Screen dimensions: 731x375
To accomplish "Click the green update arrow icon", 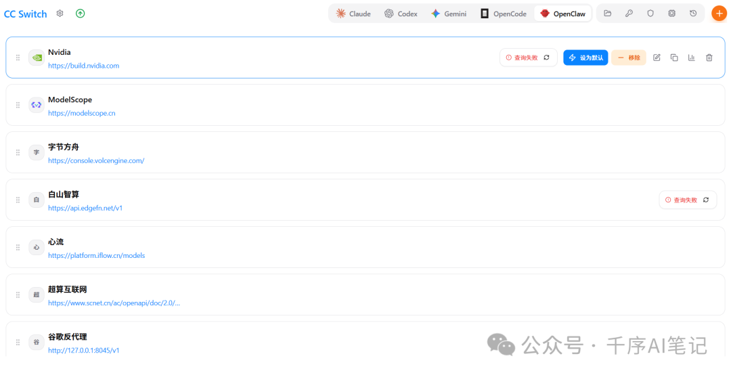I will click(x=80, y=14).
